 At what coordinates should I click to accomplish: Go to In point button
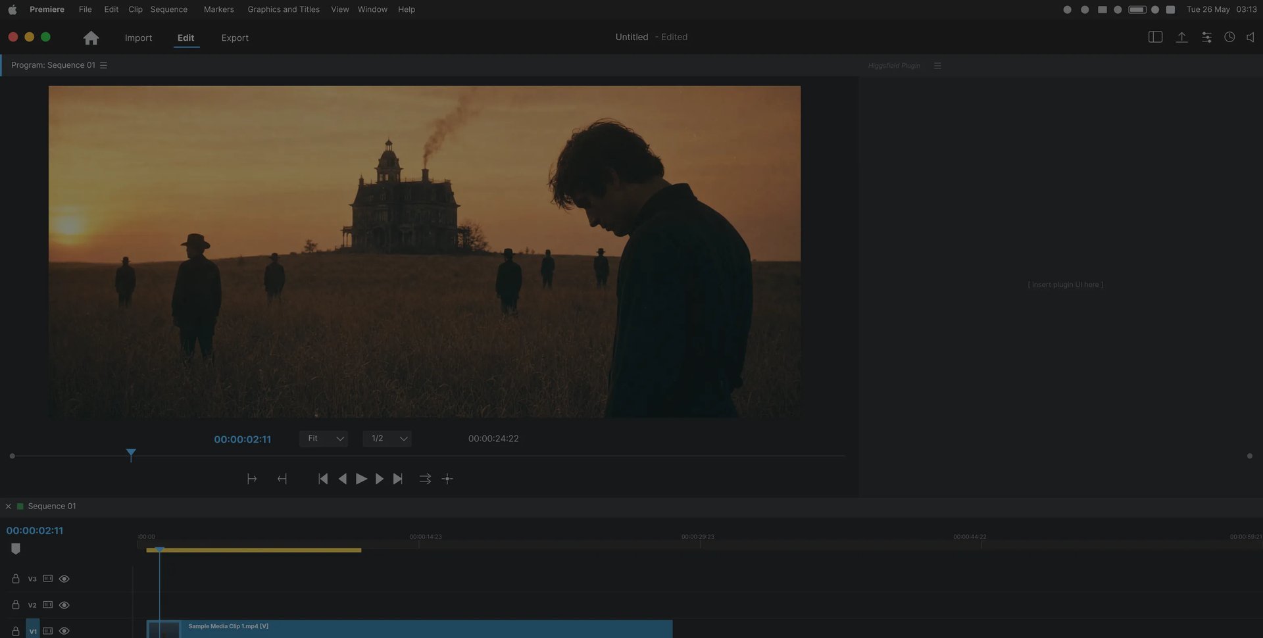[x=322, y=479]
